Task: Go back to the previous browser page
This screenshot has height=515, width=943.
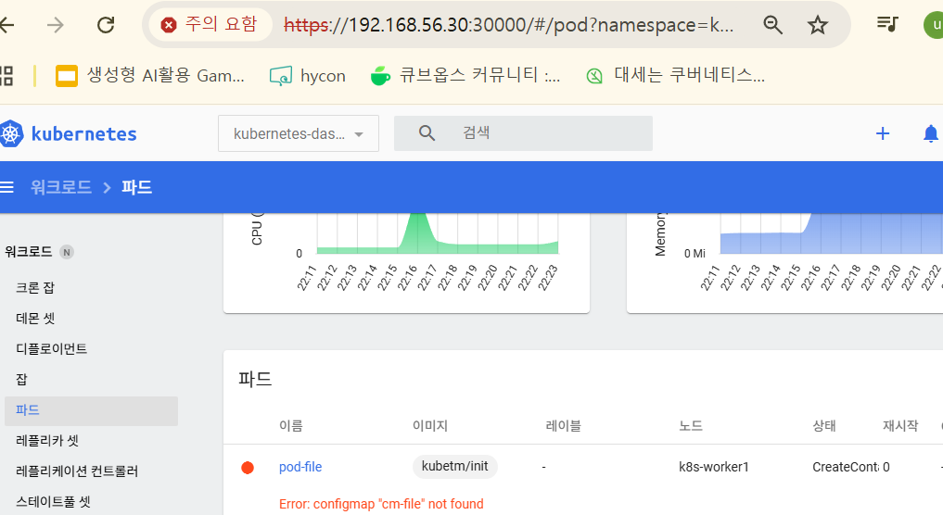Action: click(x=6, y=25)
